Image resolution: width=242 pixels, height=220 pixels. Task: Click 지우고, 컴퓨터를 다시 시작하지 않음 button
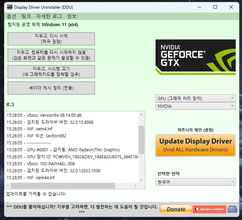coord(51,55)
